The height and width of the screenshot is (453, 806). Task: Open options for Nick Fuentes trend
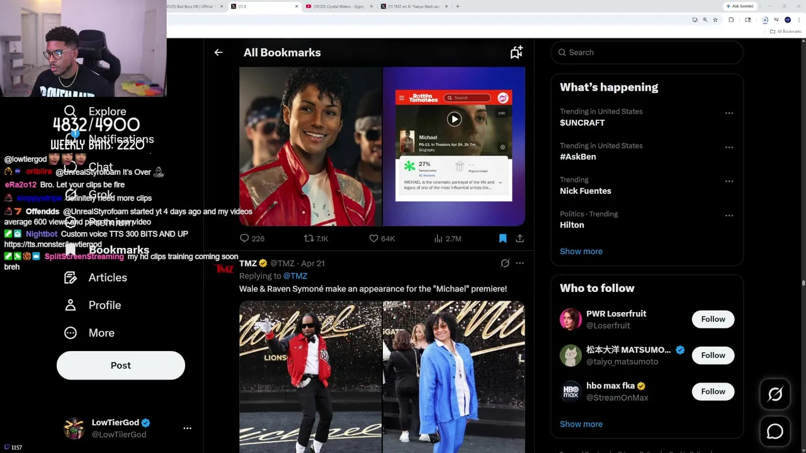[x=729, y=181]
